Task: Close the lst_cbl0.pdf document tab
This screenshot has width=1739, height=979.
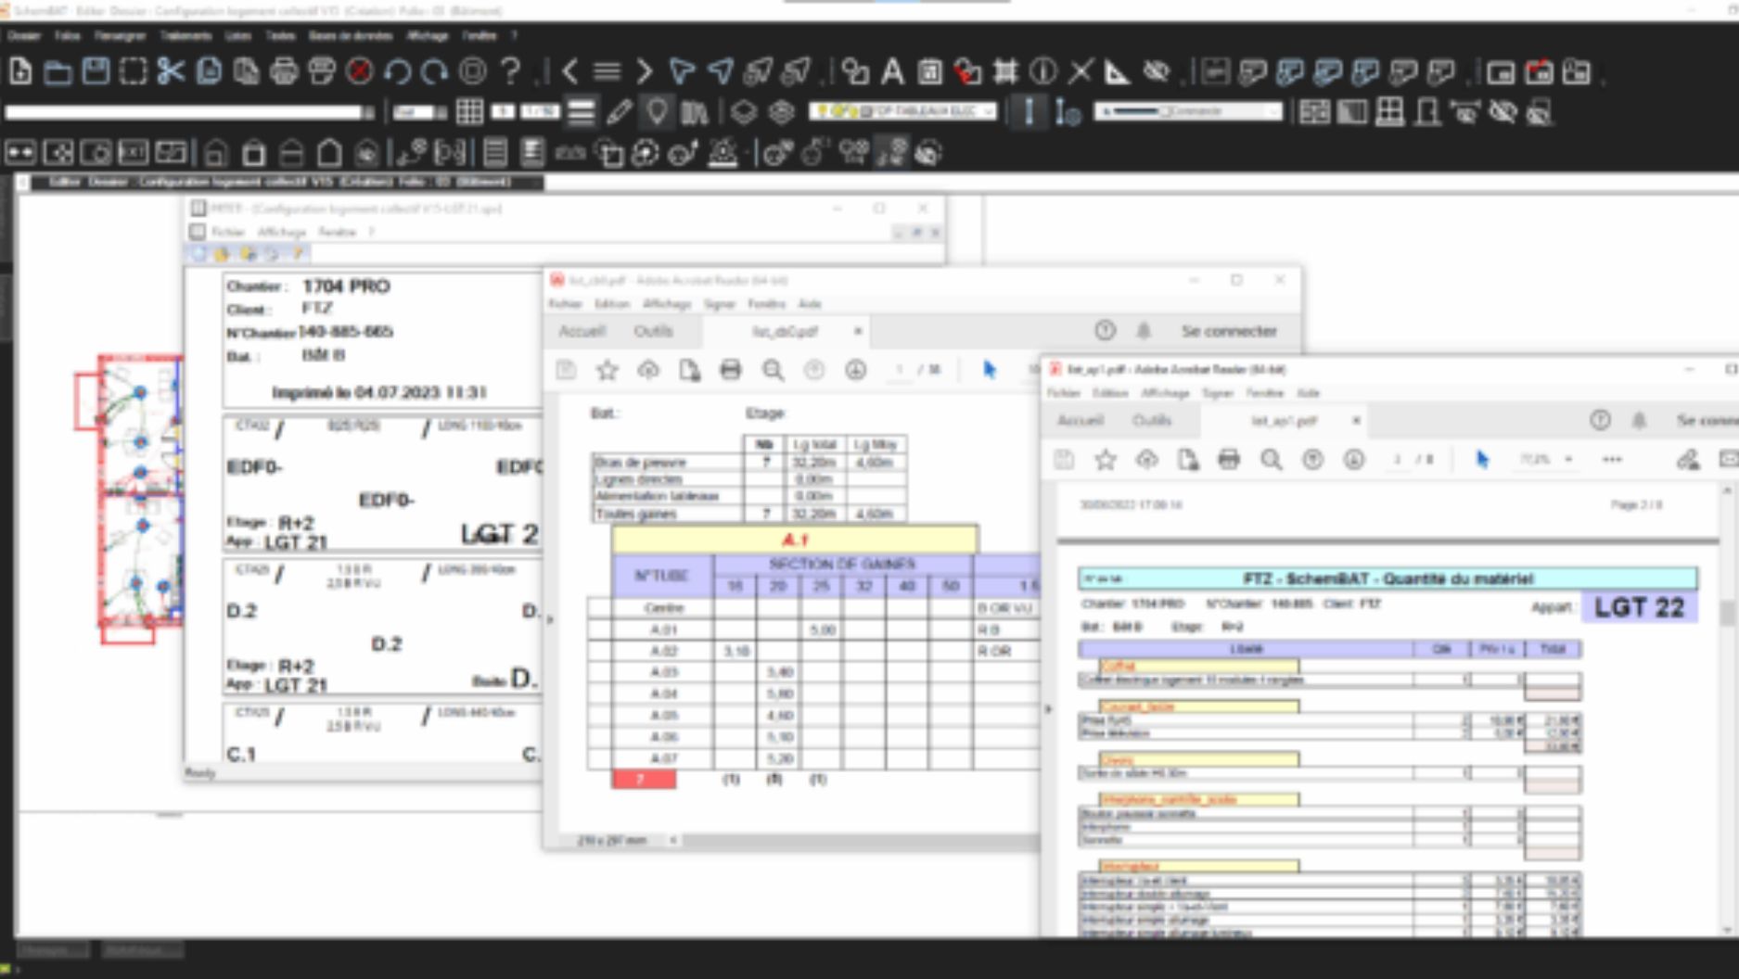Action: tap(858, 331)
